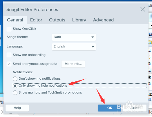Expand the Snagit theme dropdown arrow

(x=93, y=37)
